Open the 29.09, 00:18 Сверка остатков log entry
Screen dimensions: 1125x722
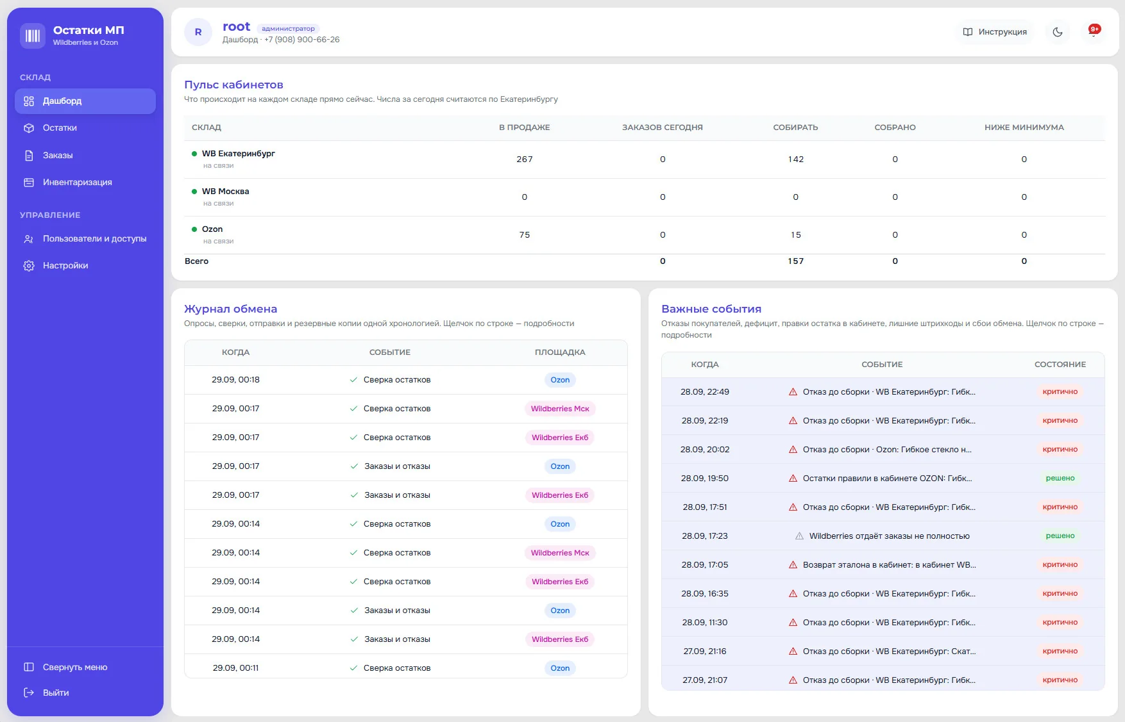point(406,380)
